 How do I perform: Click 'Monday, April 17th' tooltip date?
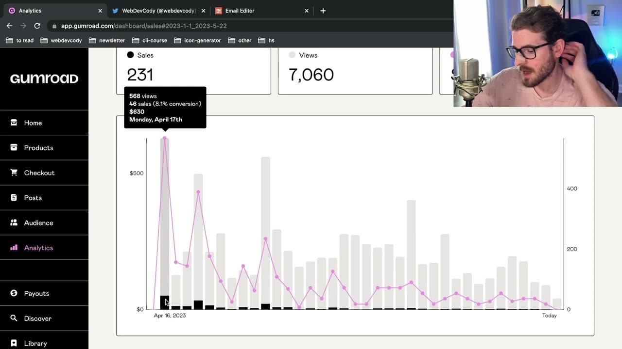155,119
